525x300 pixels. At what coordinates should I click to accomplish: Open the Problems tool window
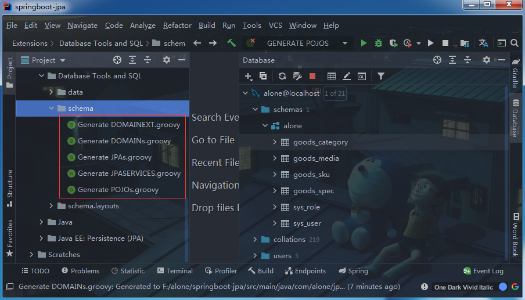[x=80, y=271]
